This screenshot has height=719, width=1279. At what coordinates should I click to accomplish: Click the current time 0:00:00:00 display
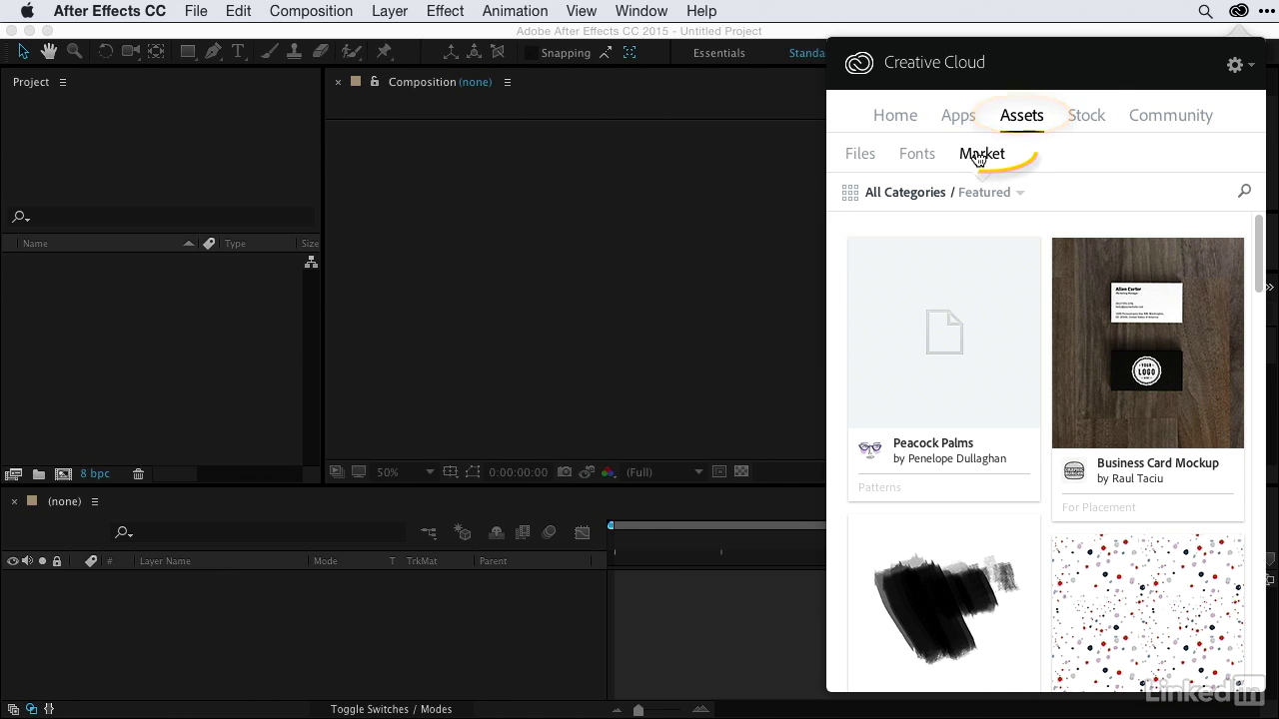[518, 472]
